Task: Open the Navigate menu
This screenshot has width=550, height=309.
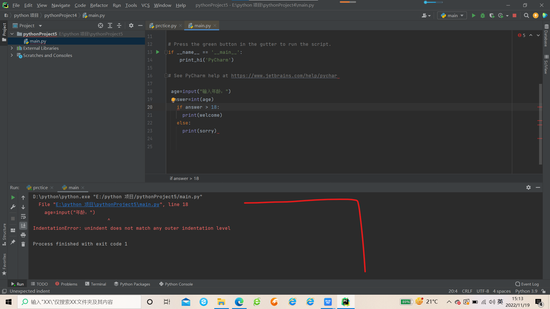Action: coord(61,5)
